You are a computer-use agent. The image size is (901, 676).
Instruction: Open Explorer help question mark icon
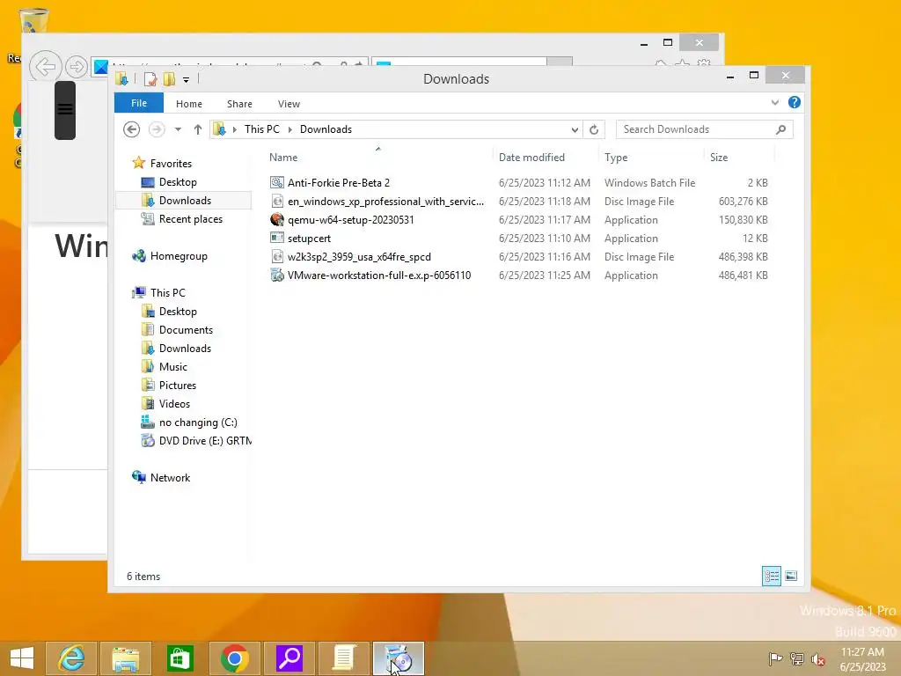click(795, 102)
